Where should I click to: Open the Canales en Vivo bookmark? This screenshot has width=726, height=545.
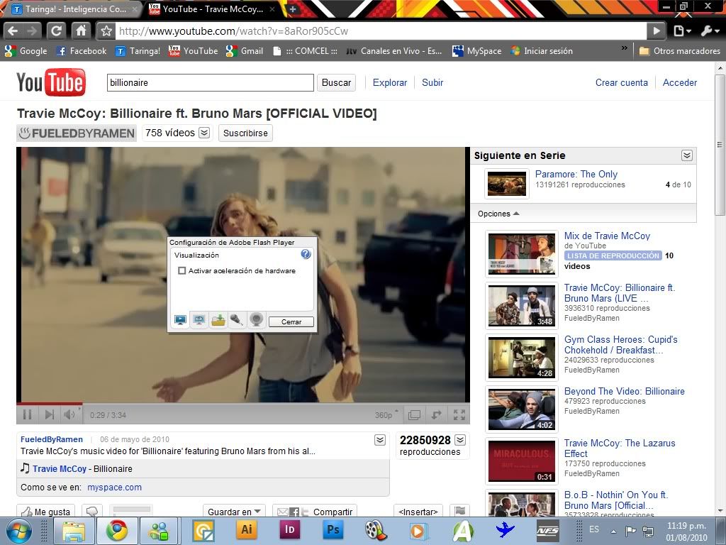[394, 51]
